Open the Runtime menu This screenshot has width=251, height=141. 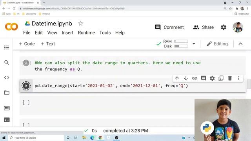tap(86, 33)
